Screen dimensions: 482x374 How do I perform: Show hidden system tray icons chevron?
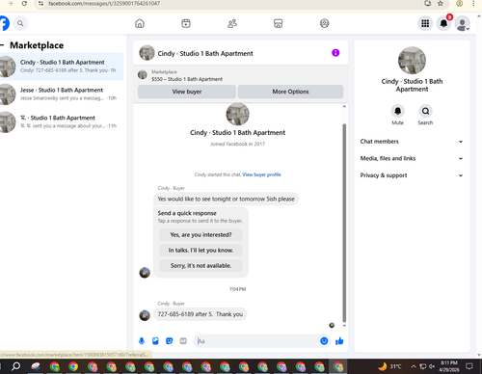[x=414, y=366]
